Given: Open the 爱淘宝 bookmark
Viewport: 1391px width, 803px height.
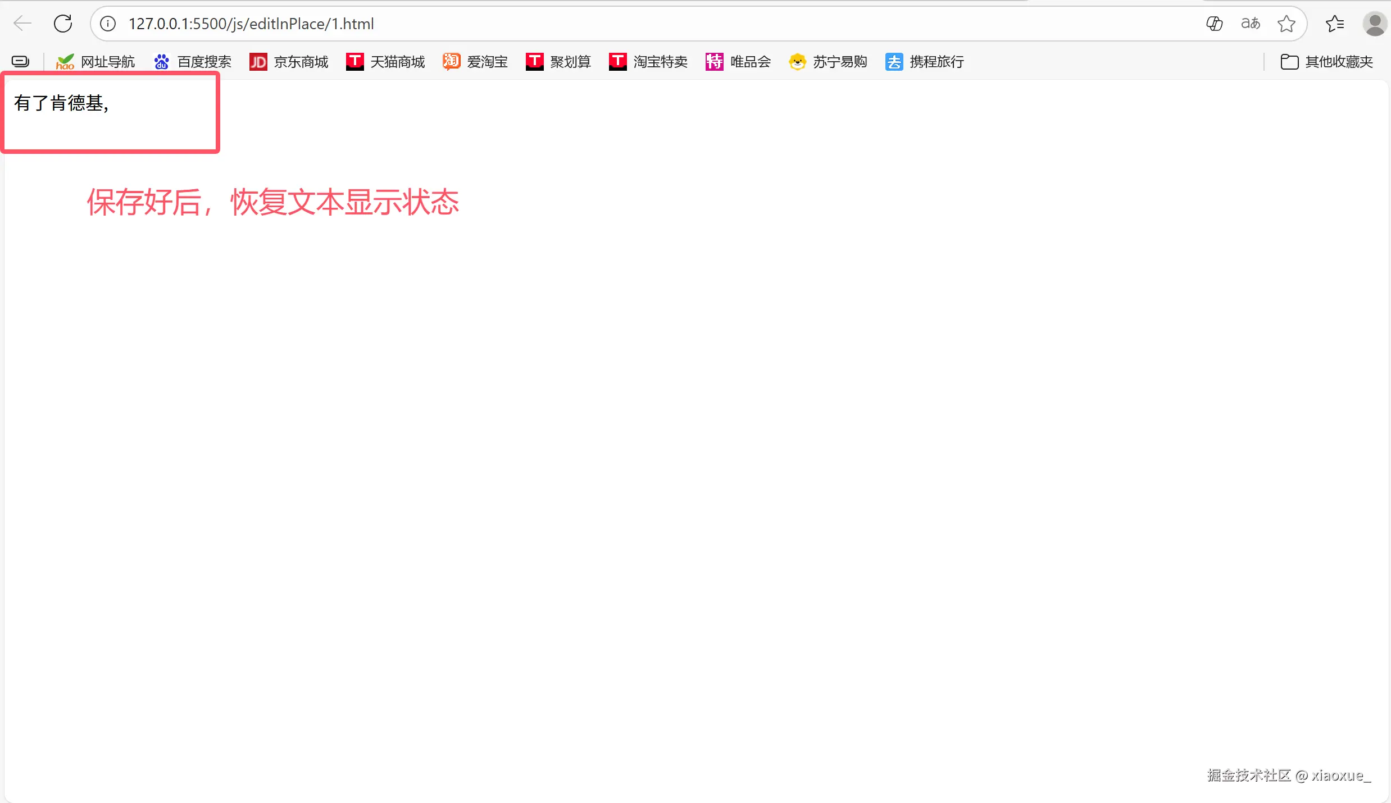Looking at the screenshot, I should [x=475, y=62].
